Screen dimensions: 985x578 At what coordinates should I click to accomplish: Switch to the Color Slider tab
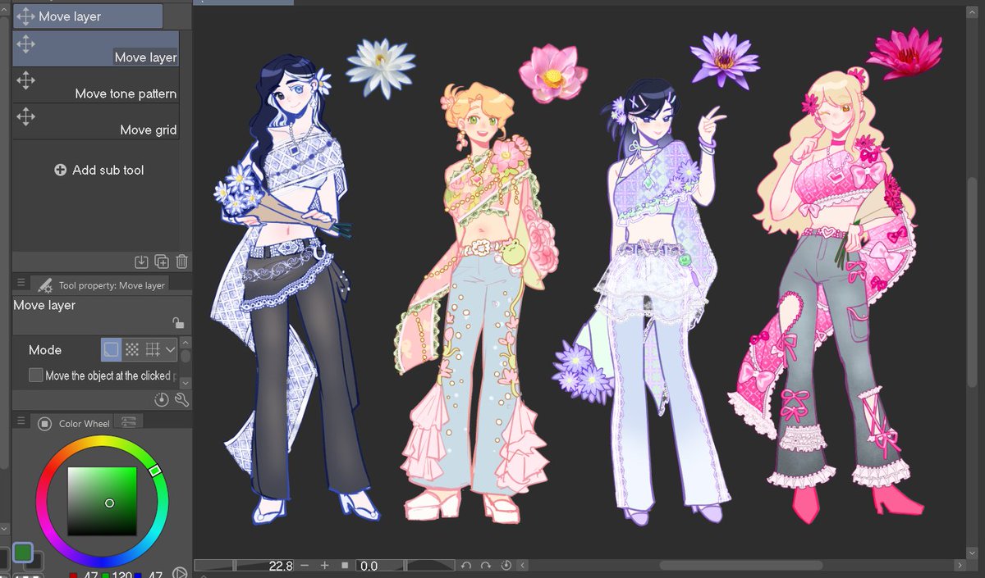129,422
